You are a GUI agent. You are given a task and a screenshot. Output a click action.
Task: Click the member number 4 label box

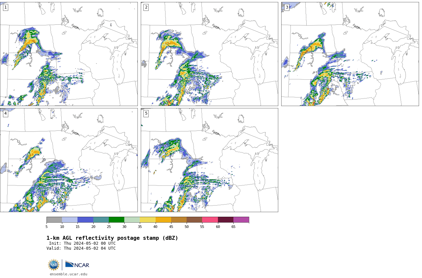pyautogui.click(x=5, y=114)
